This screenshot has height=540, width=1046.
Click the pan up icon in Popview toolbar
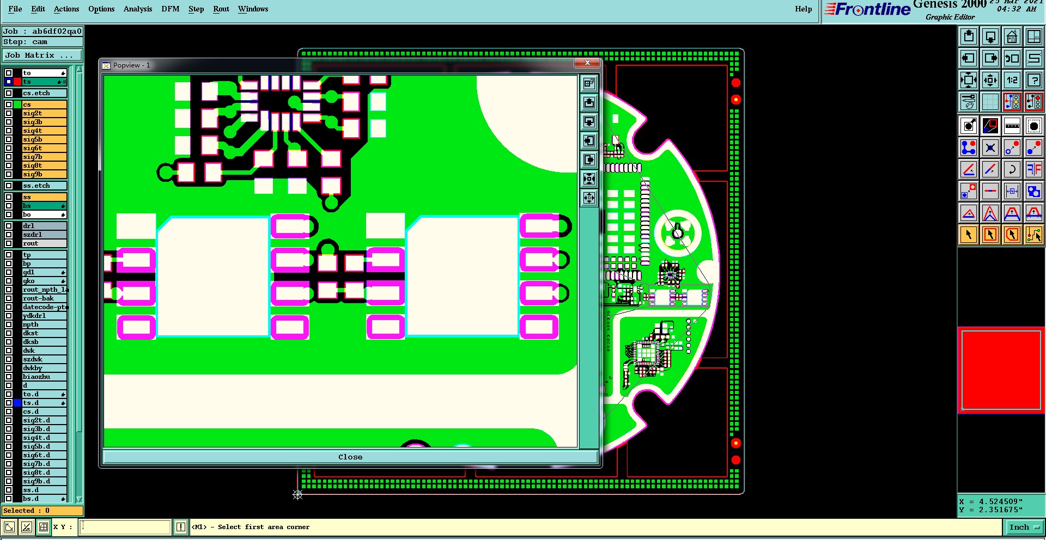[x=589, y=102]
